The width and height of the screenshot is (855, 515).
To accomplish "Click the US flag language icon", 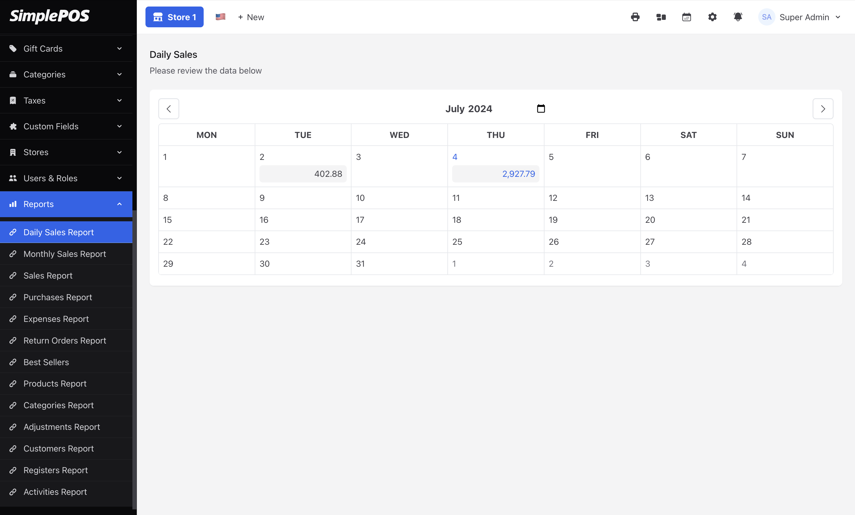I will point(220,17).
